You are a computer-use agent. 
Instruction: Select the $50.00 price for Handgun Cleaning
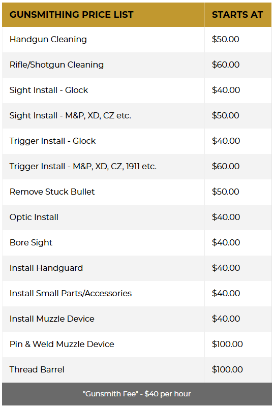[x=225, y=40]
